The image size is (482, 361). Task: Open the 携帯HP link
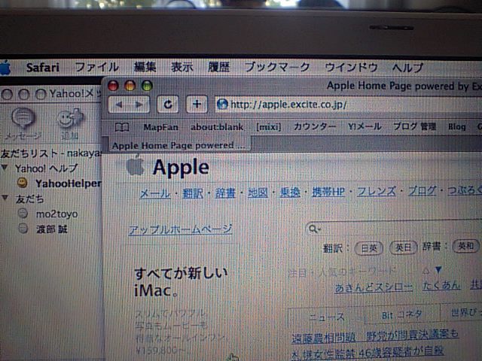click(x=328, y=193)
